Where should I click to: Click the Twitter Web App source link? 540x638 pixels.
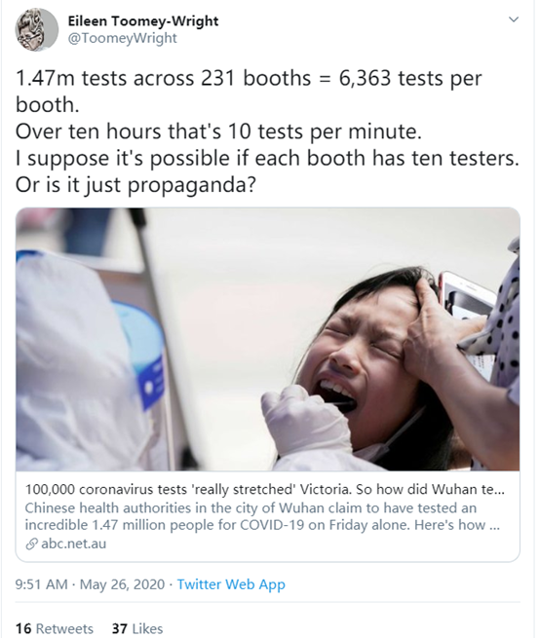(231, 584)
